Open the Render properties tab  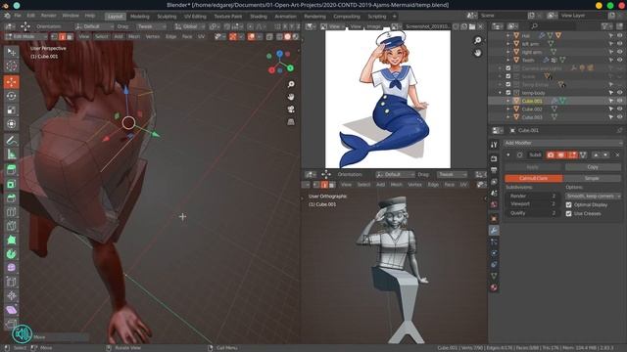[494, 158]
